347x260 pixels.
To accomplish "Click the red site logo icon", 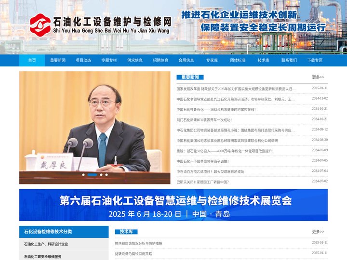I will click(x=40, y=25).
